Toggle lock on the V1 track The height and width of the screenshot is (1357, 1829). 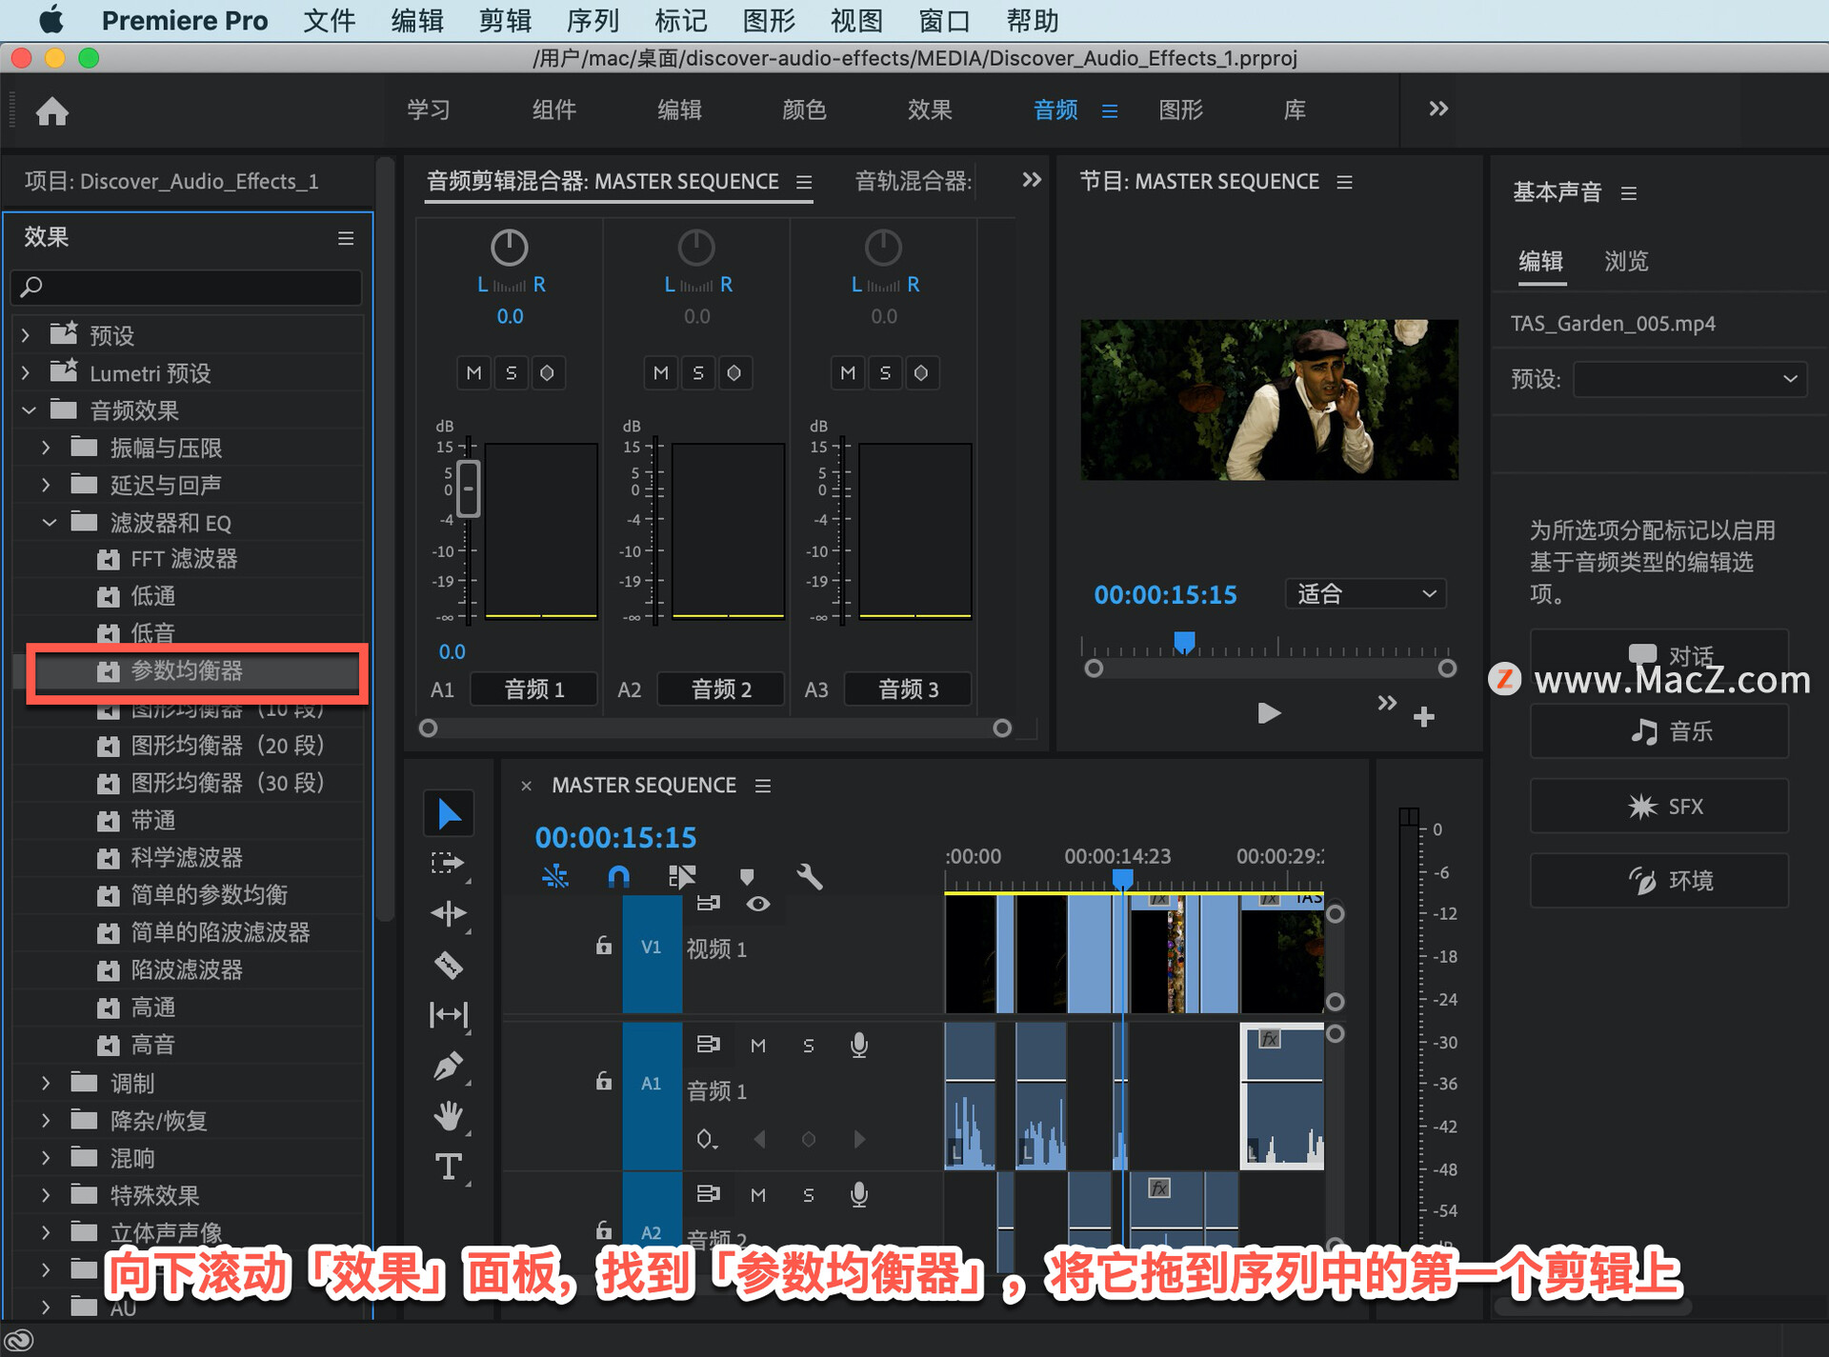click(603, 946)
